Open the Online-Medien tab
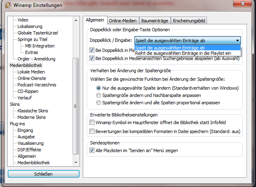 point(123,21)
